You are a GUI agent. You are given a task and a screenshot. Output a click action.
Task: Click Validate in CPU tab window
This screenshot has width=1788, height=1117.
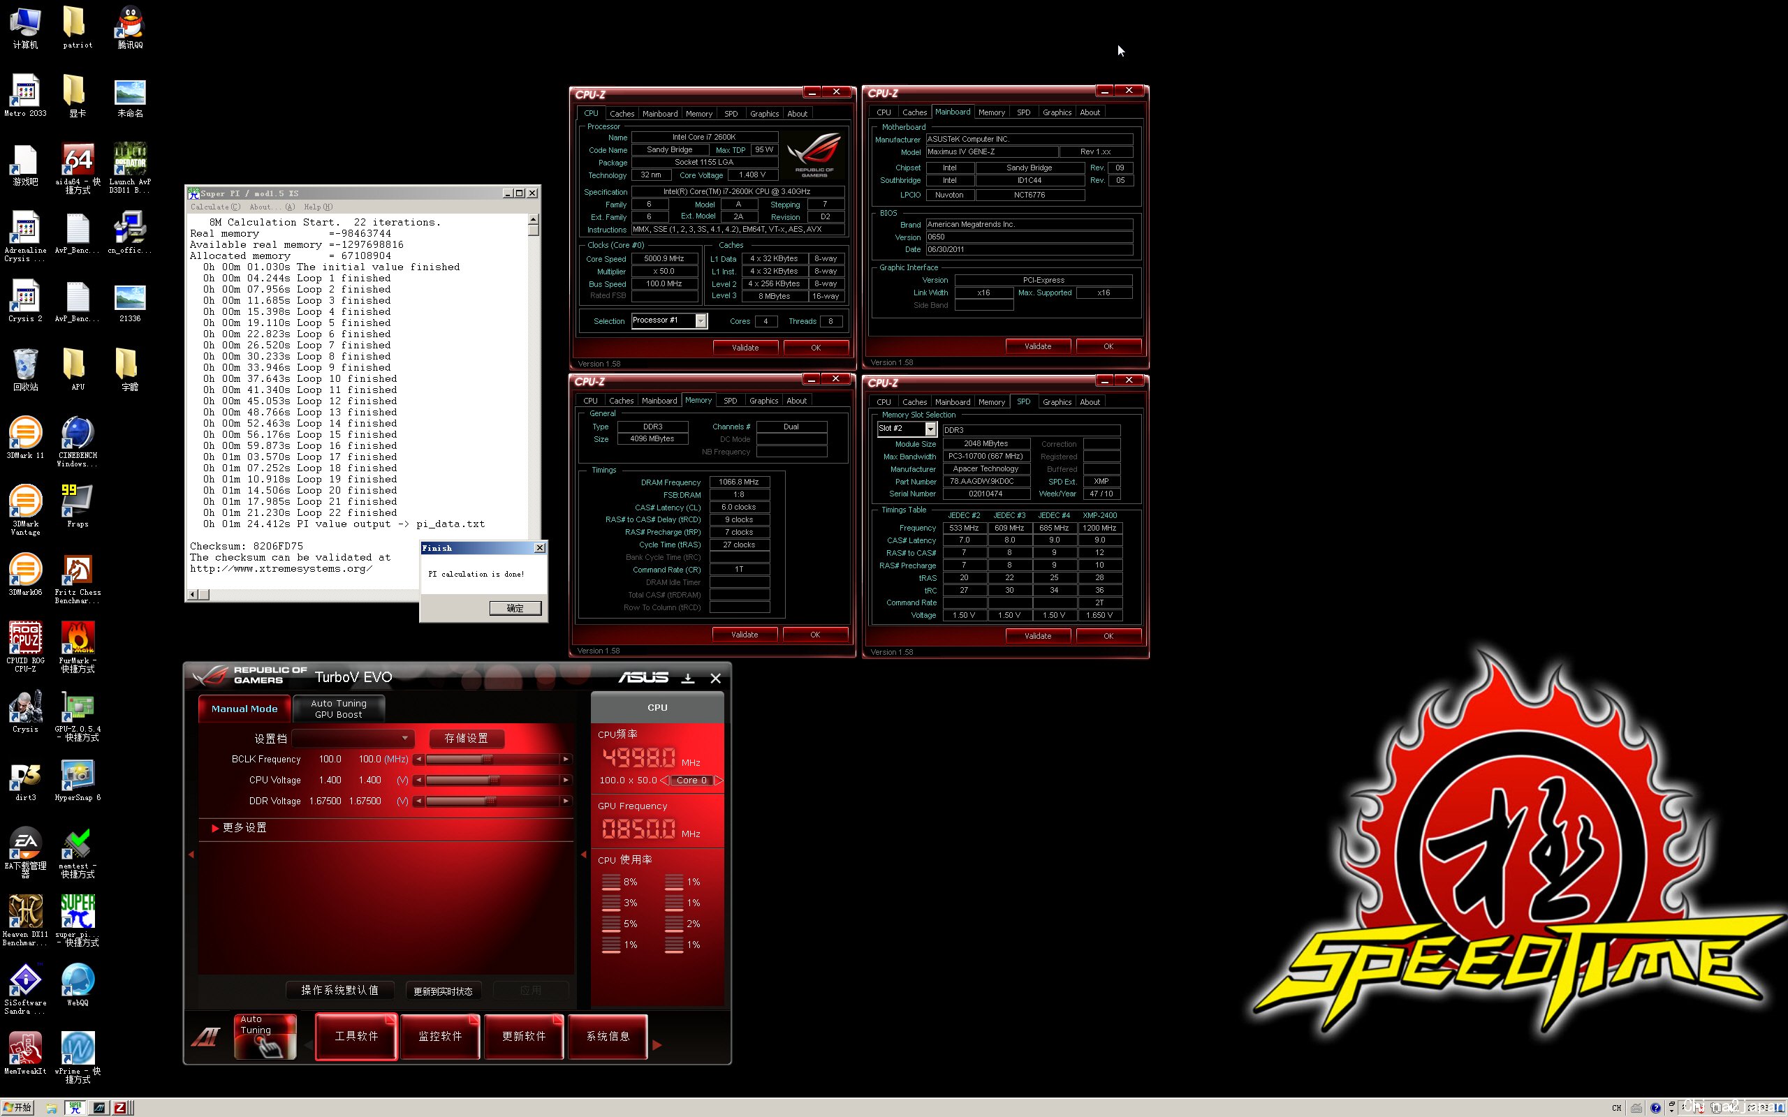coord(745,347)
